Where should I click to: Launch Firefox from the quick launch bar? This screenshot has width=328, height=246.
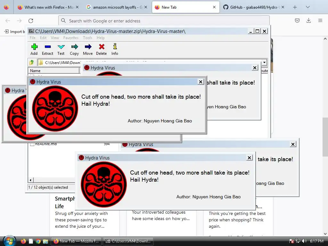pos(23,241)
